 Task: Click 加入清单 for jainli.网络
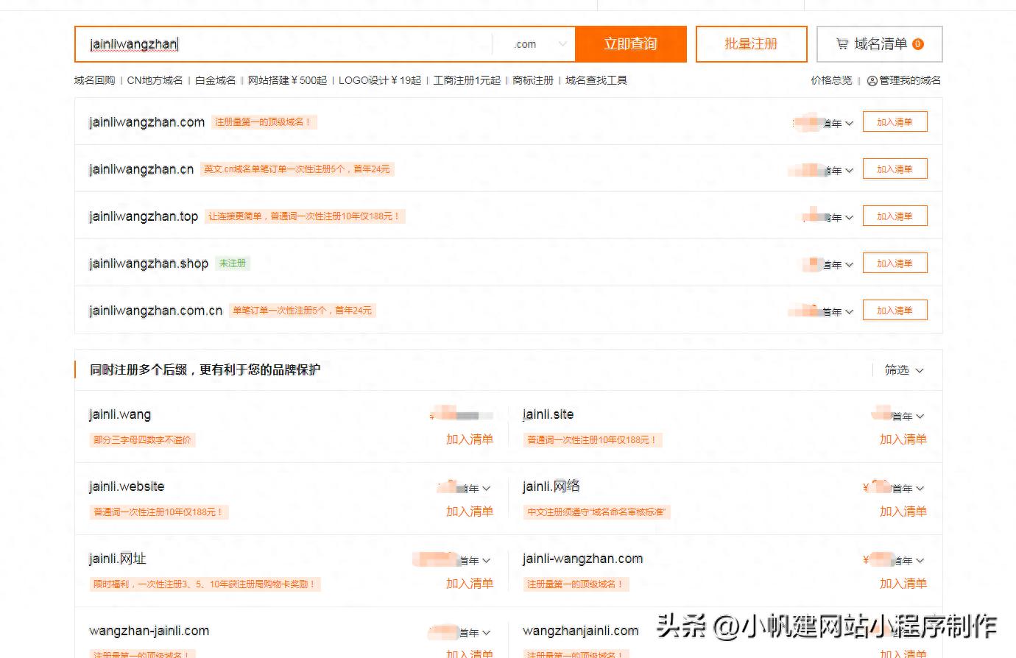pos(903,512)
